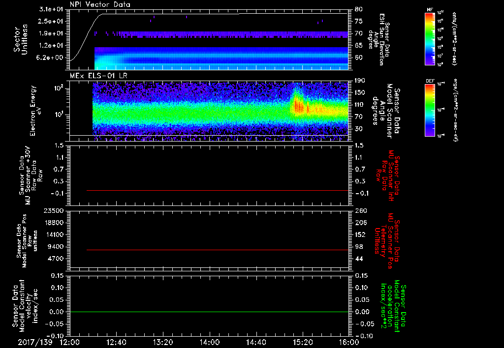Viewport: 504px width, 348px height.
Task: Click the "ESH Sun Elevation Angle" axis label
Action: click(x=378, y=39)
